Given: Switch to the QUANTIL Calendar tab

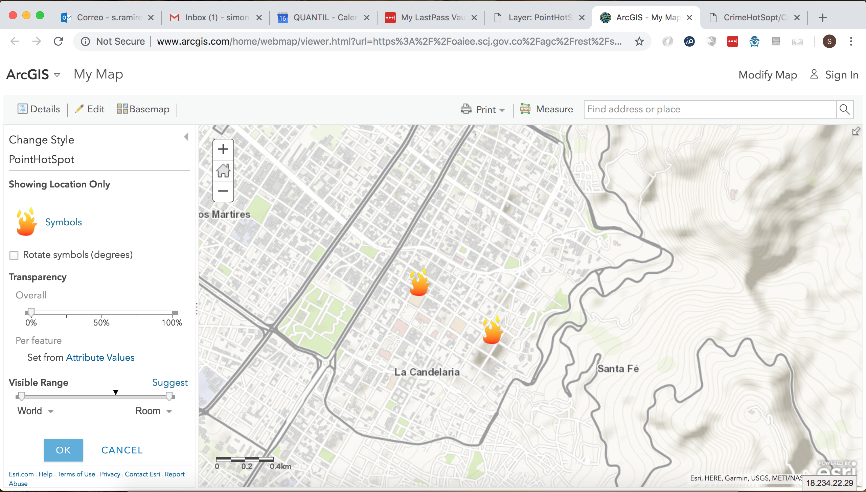Looking at the screenshot, I should [323, 18].
